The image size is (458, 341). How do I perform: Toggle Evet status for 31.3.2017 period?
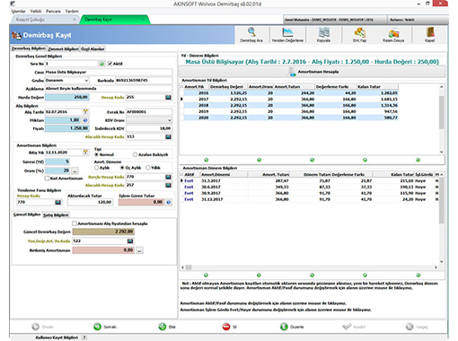coord(189,180)
